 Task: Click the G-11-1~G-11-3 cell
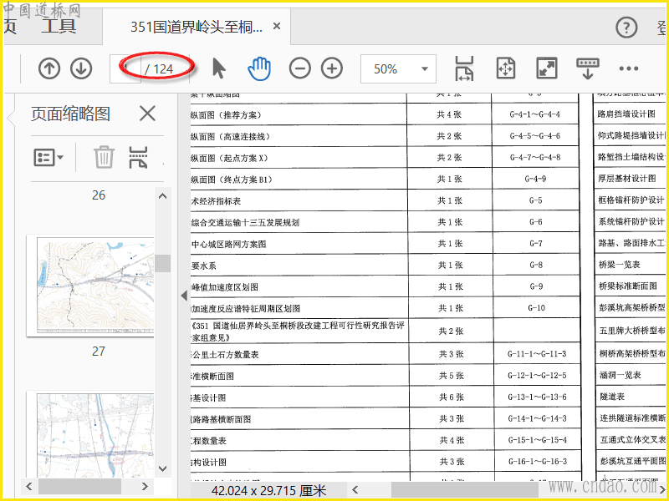537,353
